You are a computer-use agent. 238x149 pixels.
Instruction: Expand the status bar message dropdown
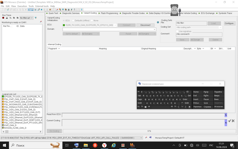pyautogui.click(x=141, y=138)
